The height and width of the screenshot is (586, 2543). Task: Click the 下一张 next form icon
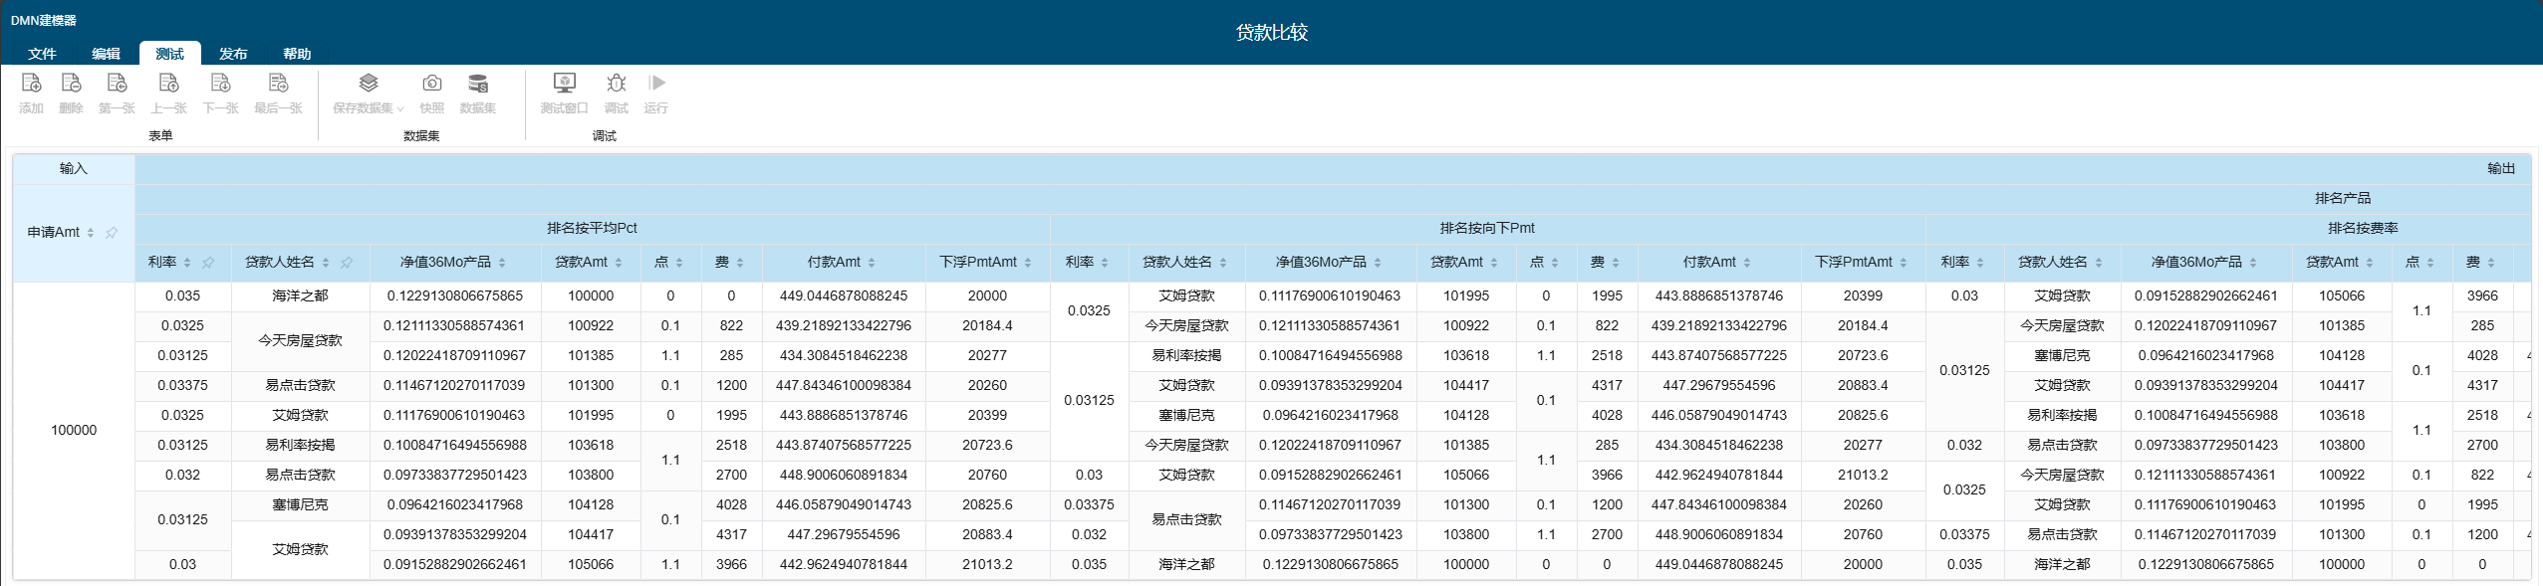tap(220, 84)
